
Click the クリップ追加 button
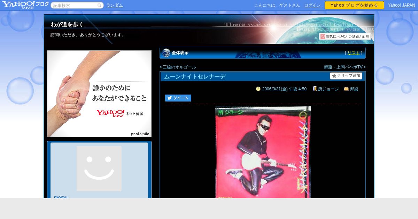(346, 76)
